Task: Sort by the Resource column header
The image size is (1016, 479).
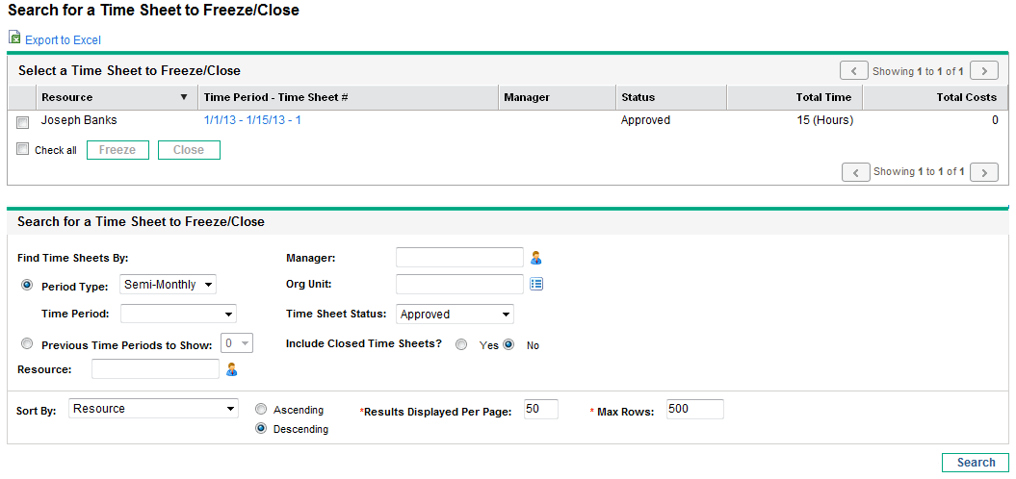Action: click(67, 97)
